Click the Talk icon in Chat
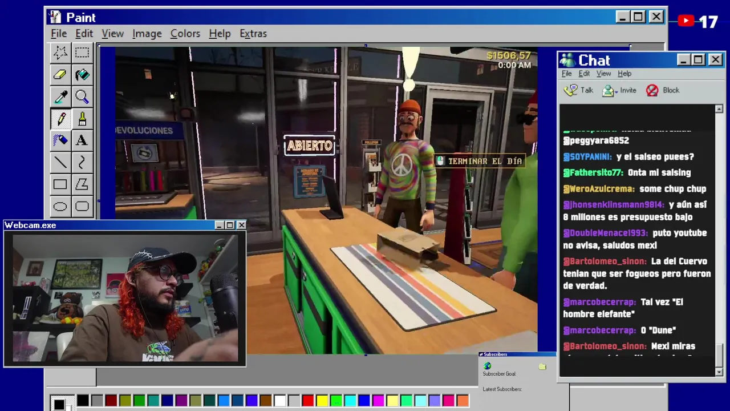The width and height of the screenshot is (730, 411). point(570,90)
